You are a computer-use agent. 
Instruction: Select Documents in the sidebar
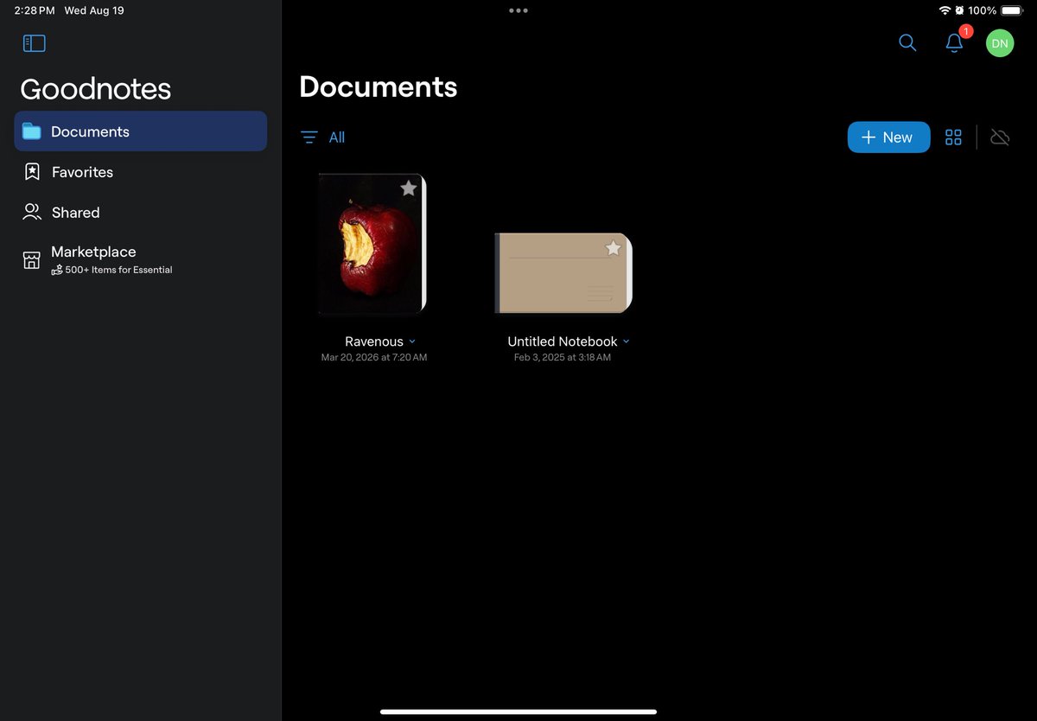pos(141,131)
